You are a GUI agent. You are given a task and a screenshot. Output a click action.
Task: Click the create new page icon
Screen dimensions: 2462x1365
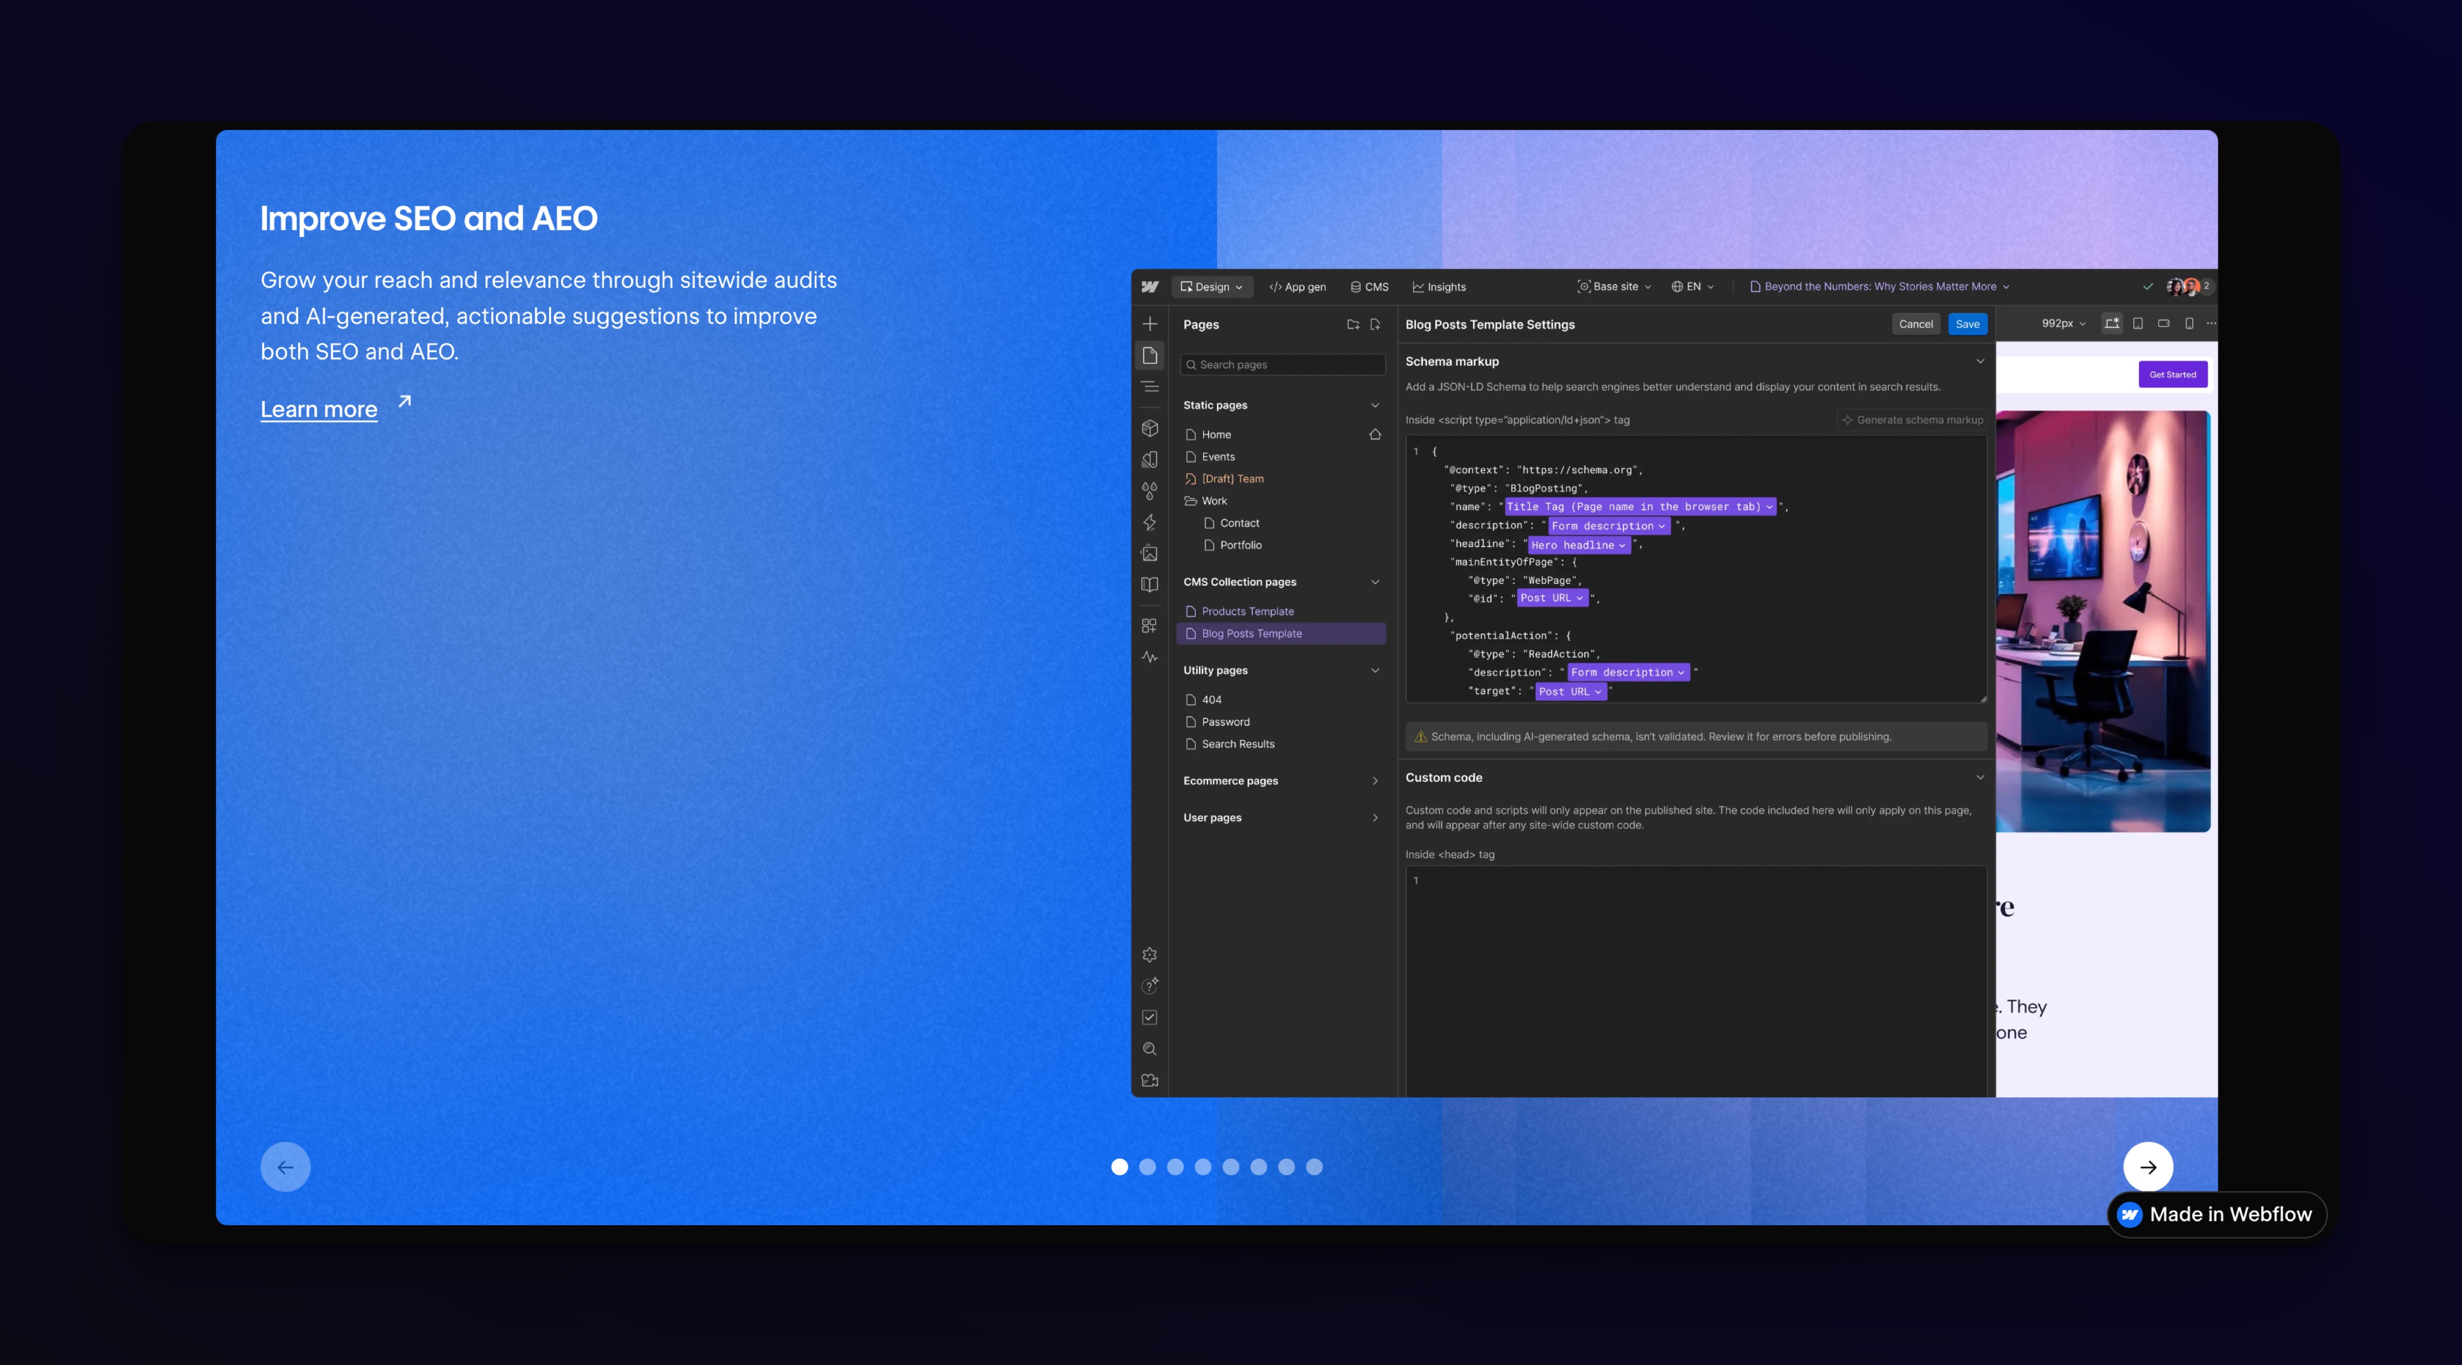pyautogui.click(x=1375, y=325)
